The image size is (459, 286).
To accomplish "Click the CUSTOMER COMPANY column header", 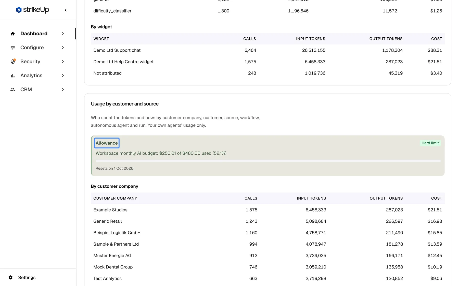I will (115, 198).
